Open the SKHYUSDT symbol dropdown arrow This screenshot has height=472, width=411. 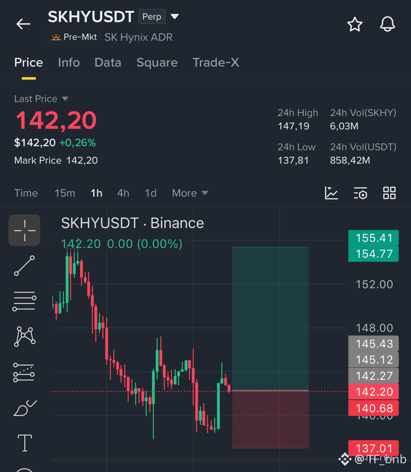[174, 16]
